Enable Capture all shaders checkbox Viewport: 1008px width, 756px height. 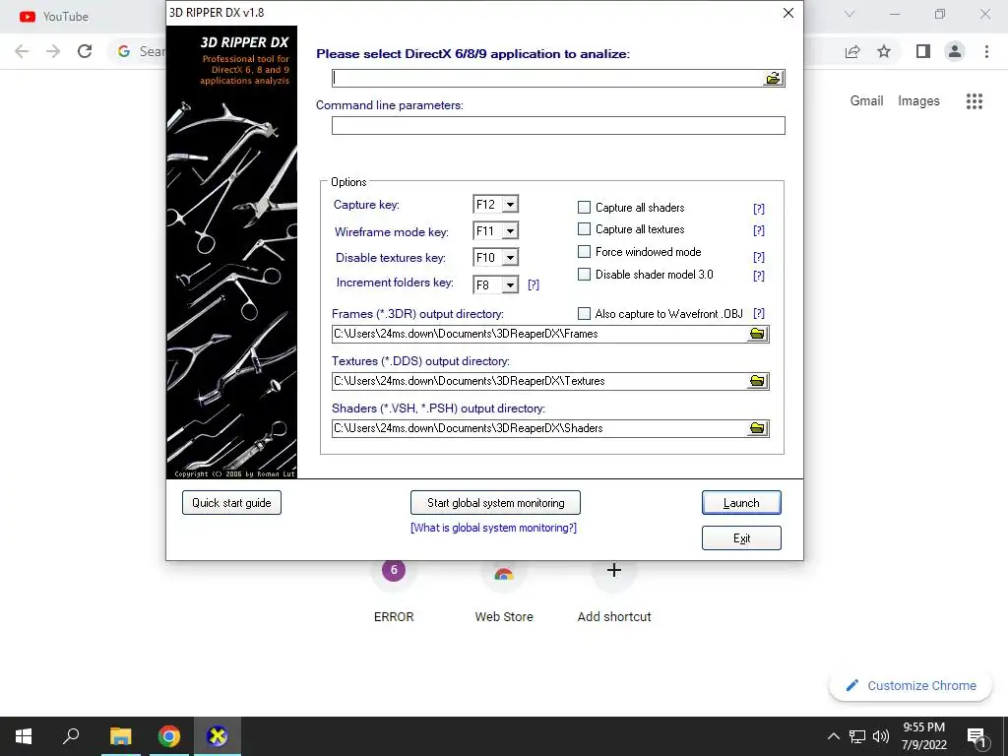pyautogui.click(x=584, y=207)
